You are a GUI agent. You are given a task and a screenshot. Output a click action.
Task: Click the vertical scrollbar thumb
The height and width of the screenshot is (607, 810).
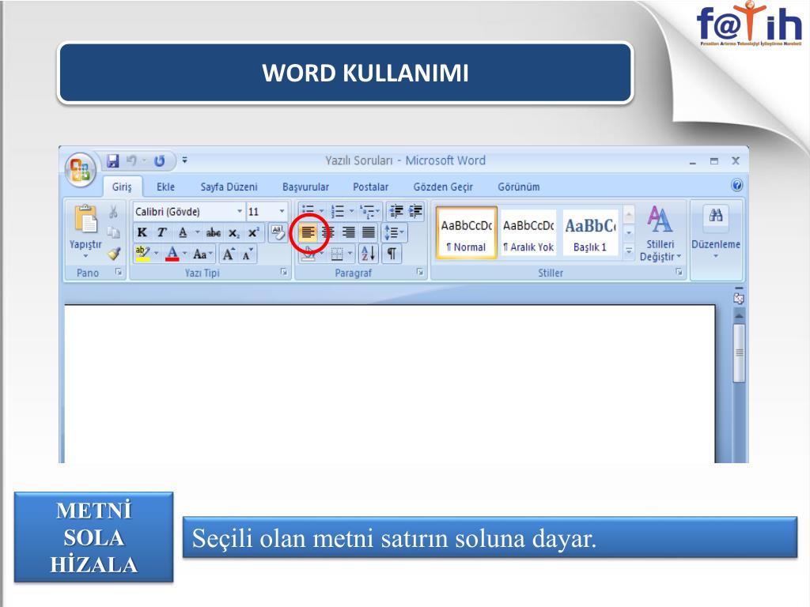740,353
